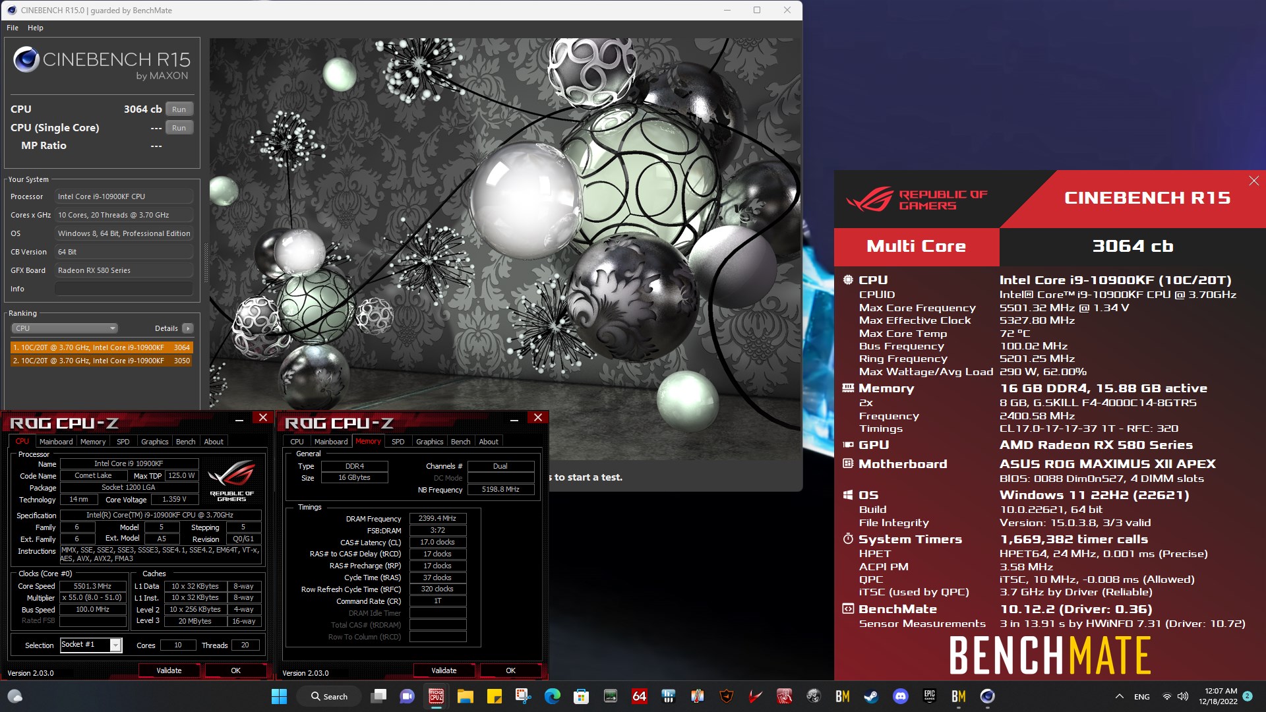This screenshot has width=1266, height=712.
Task: Open the Ranking CPU dropdown
Action: (x=65, y=328)
